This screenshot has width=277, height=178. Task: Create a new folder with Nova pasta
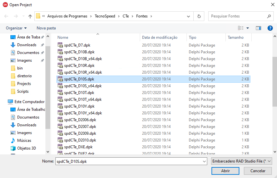coord(46,28)
